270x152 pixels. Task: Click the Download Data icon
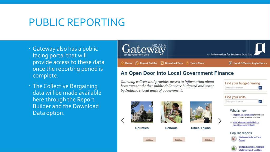coord(162,63)
